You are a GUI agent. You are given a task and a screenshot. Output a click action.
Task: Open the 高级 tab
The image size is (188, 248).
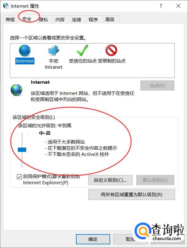110,20
